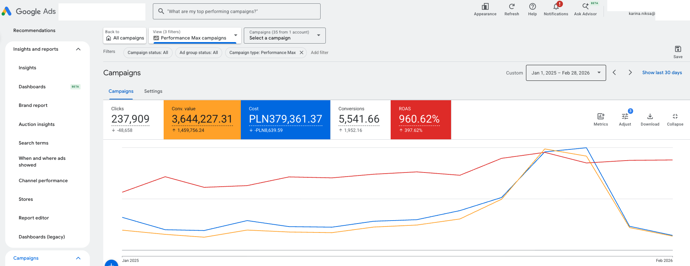This screenshot has width=690, height=266.
Task: Open the Adjust chart settings icon
Action: 625,117
